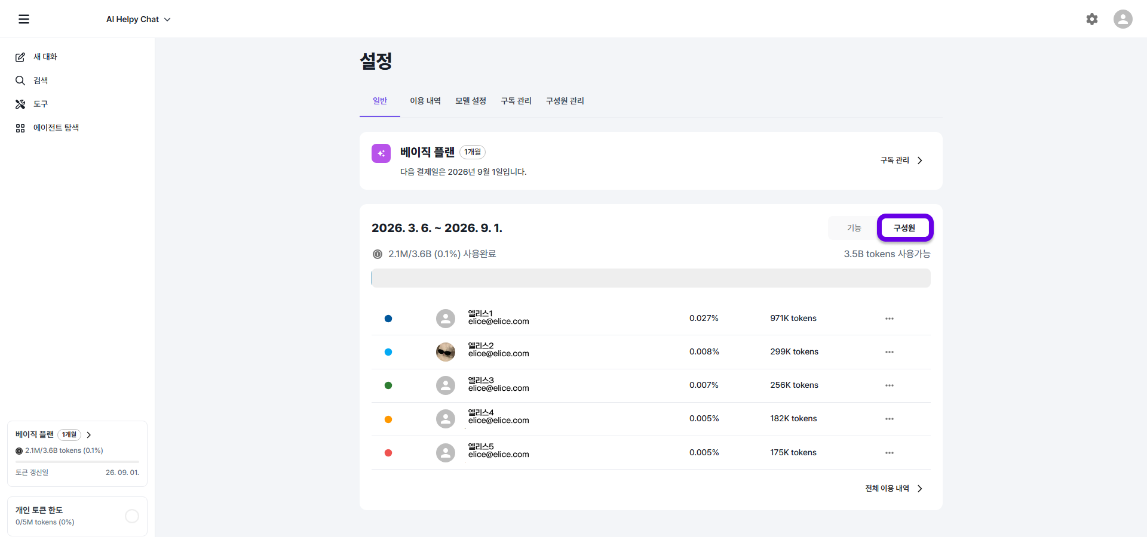Open settings via the gear icon

[1092, 18]
